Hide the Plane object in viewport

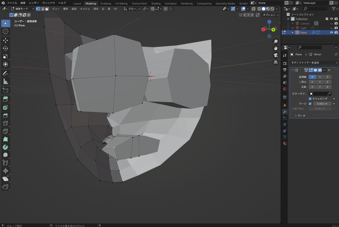pos(332,32)
